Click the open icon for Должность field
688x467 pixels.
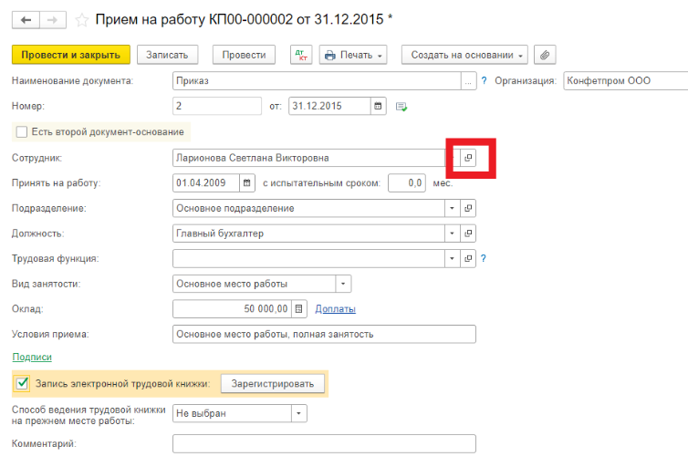coord(468,233)
